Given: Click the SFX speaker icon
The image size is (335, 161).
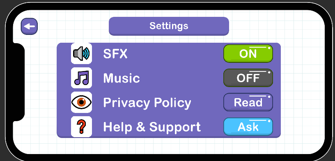Looking at the screenshot, I should click(81, 54).
